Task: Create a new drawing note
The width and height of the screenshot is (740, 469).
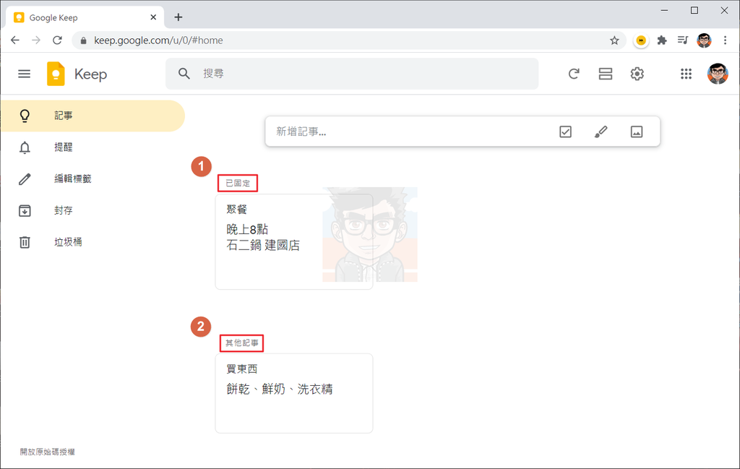Action: [x=601, y=132]
